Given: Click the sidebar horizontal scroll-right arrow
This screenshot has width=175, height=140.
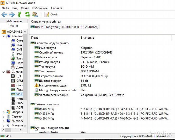Looking at the screenshot, I should pos(21,130).
